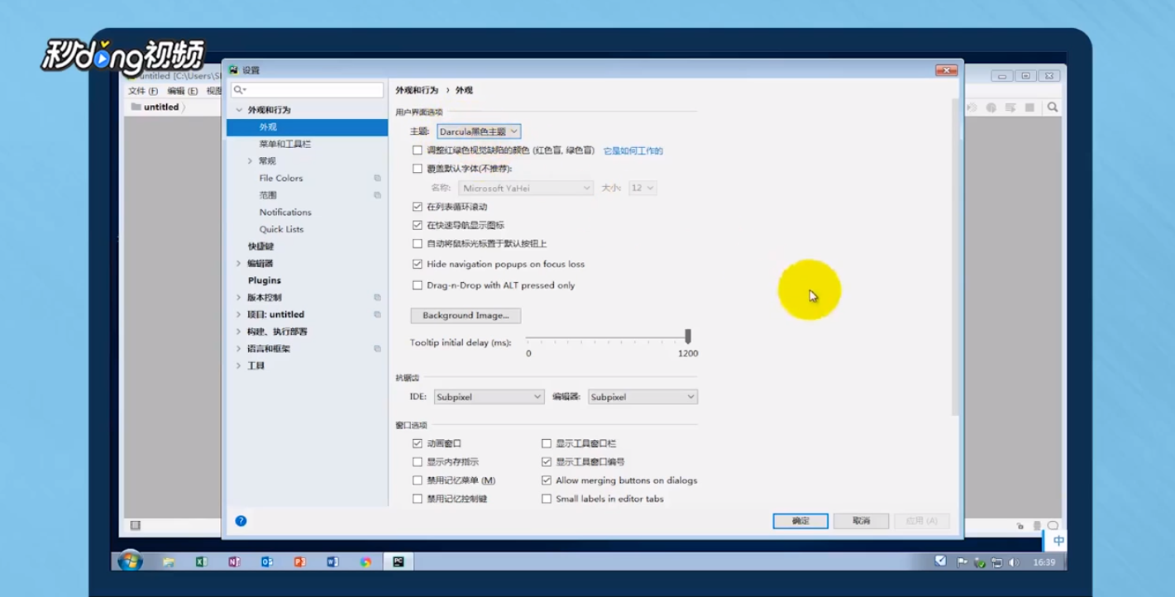Check 显示工具窗口栏 checkbox

[547, 444]
